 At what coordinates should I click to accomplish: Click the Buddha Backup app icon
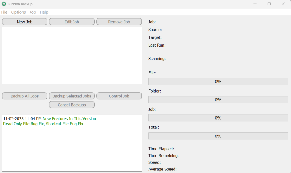click(x=4, y=4)
